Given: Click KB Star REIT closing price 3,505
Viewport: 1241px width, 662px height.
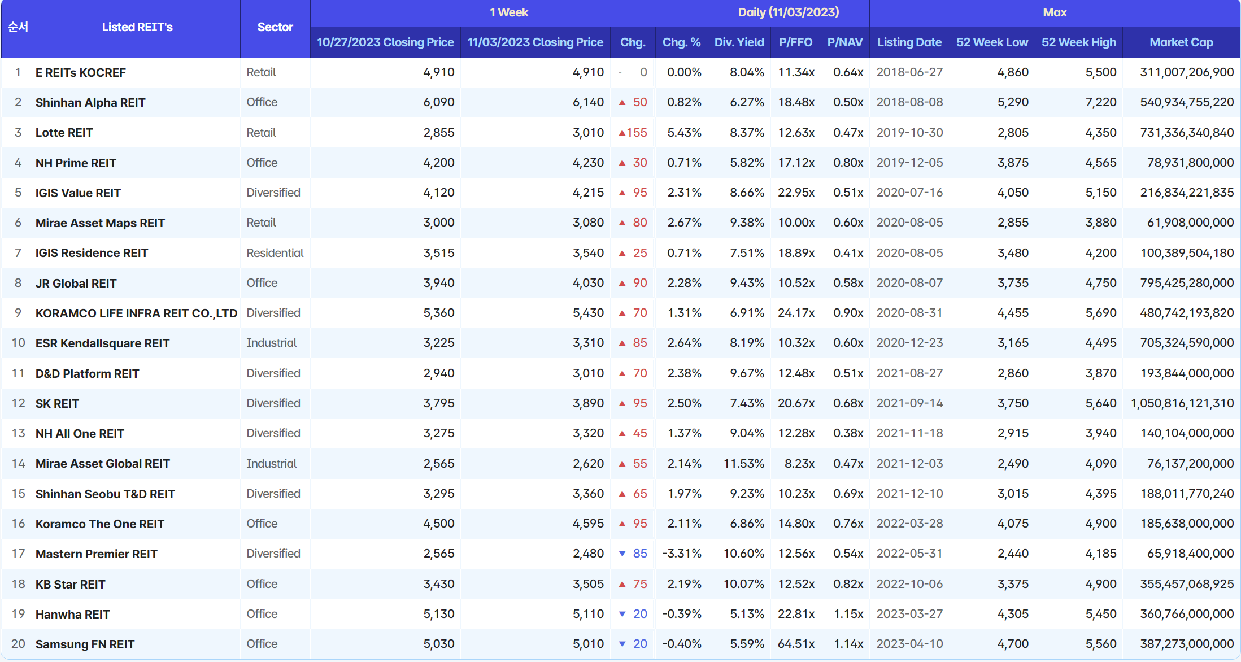Looking at the screenshot, I should 588,584.
